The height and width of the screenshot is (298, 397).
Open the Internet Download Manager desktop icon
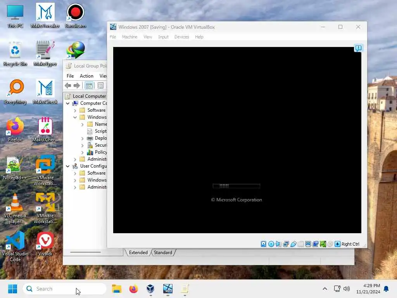76,50
